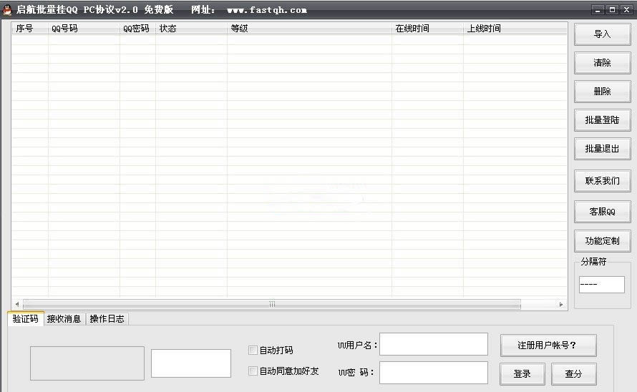637x392 pixels.
Task: Click the 注册用户帐号? register button
Action: point(548,345)
